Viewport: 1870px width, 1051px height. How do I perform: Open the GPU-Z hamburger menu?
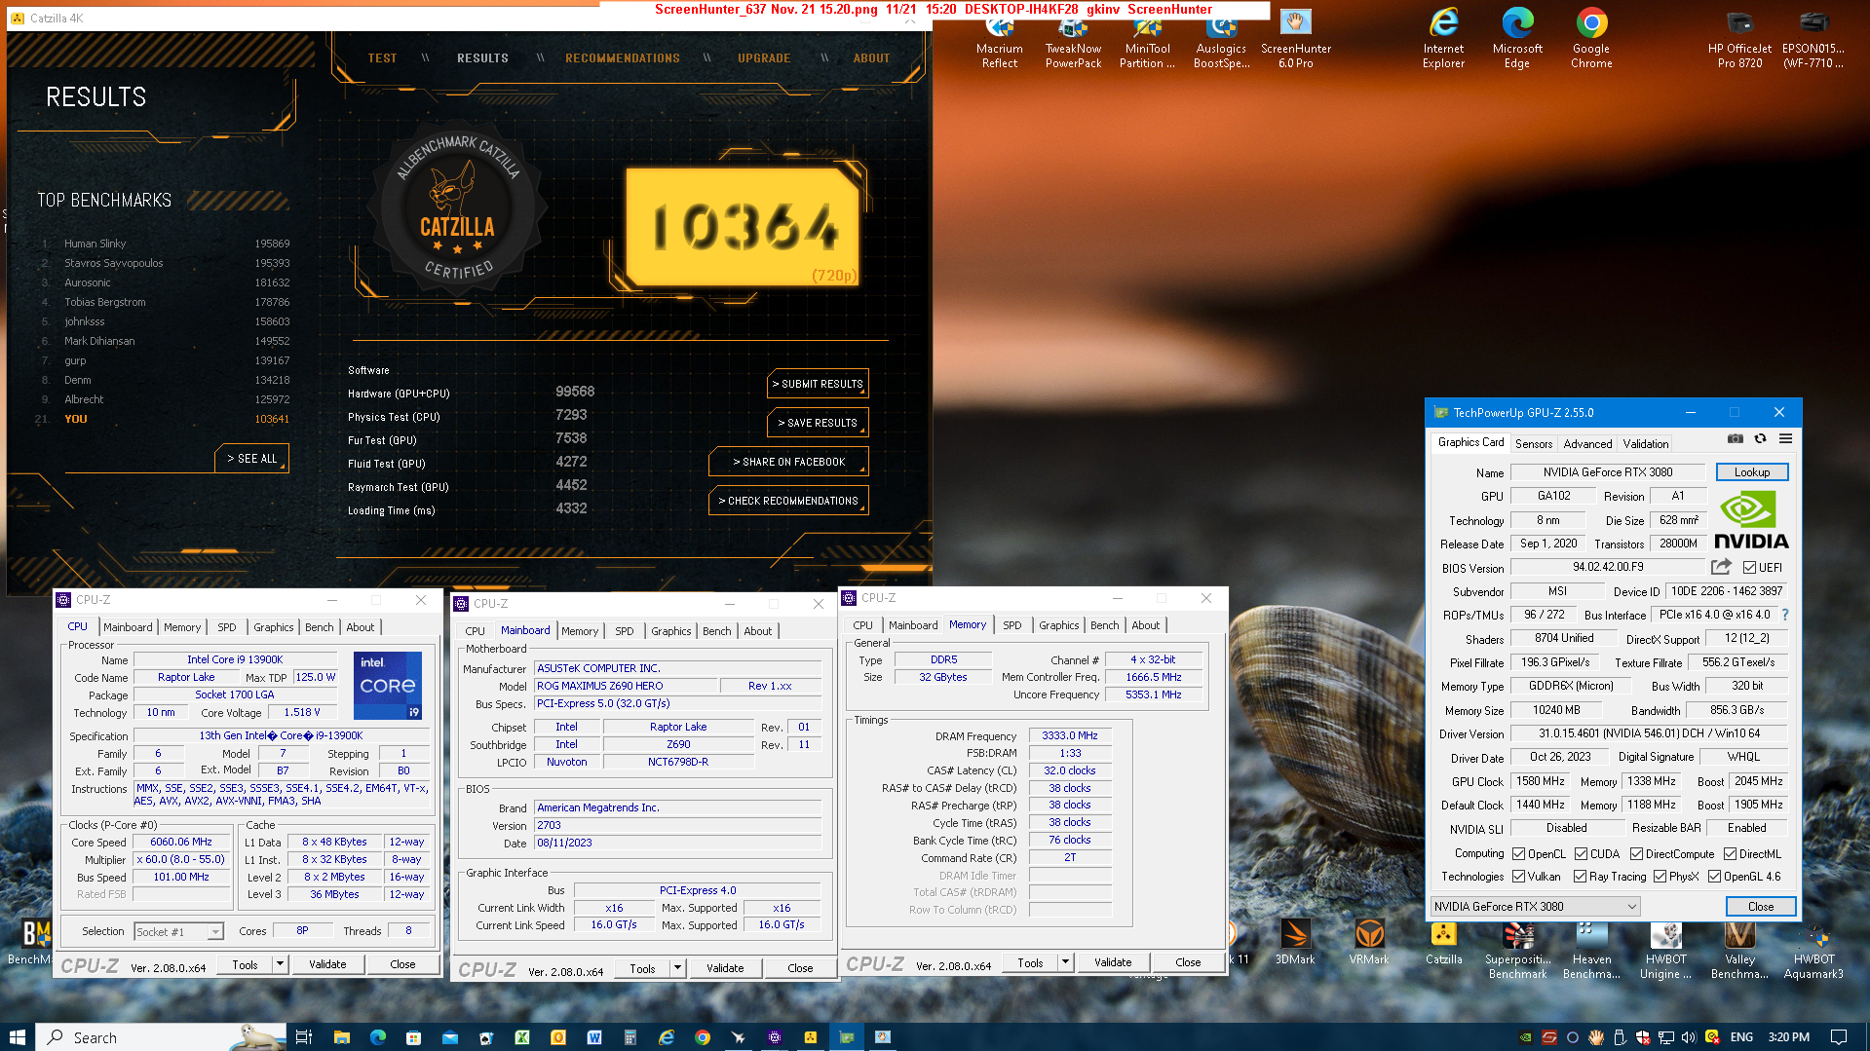pos(1785,439)
